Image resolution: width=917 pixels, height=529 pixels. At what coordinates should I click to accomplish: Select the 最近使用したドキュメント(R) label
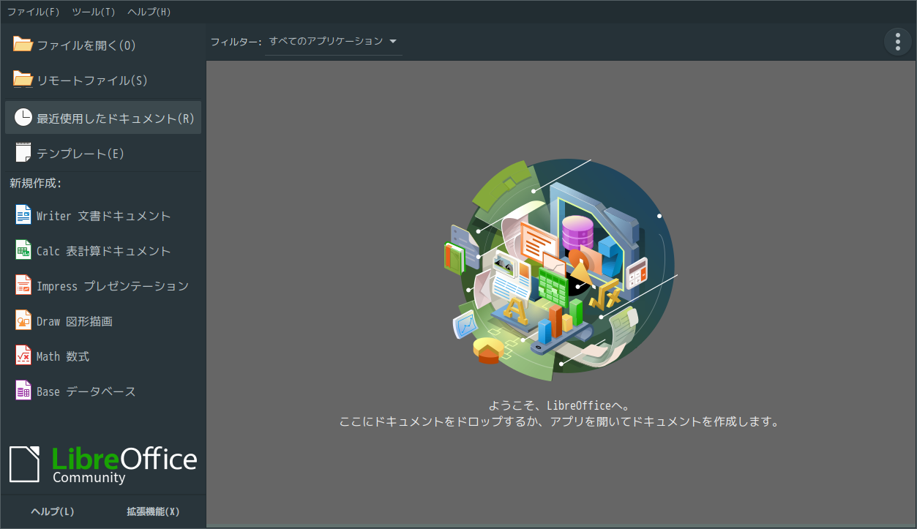(116, 119)
